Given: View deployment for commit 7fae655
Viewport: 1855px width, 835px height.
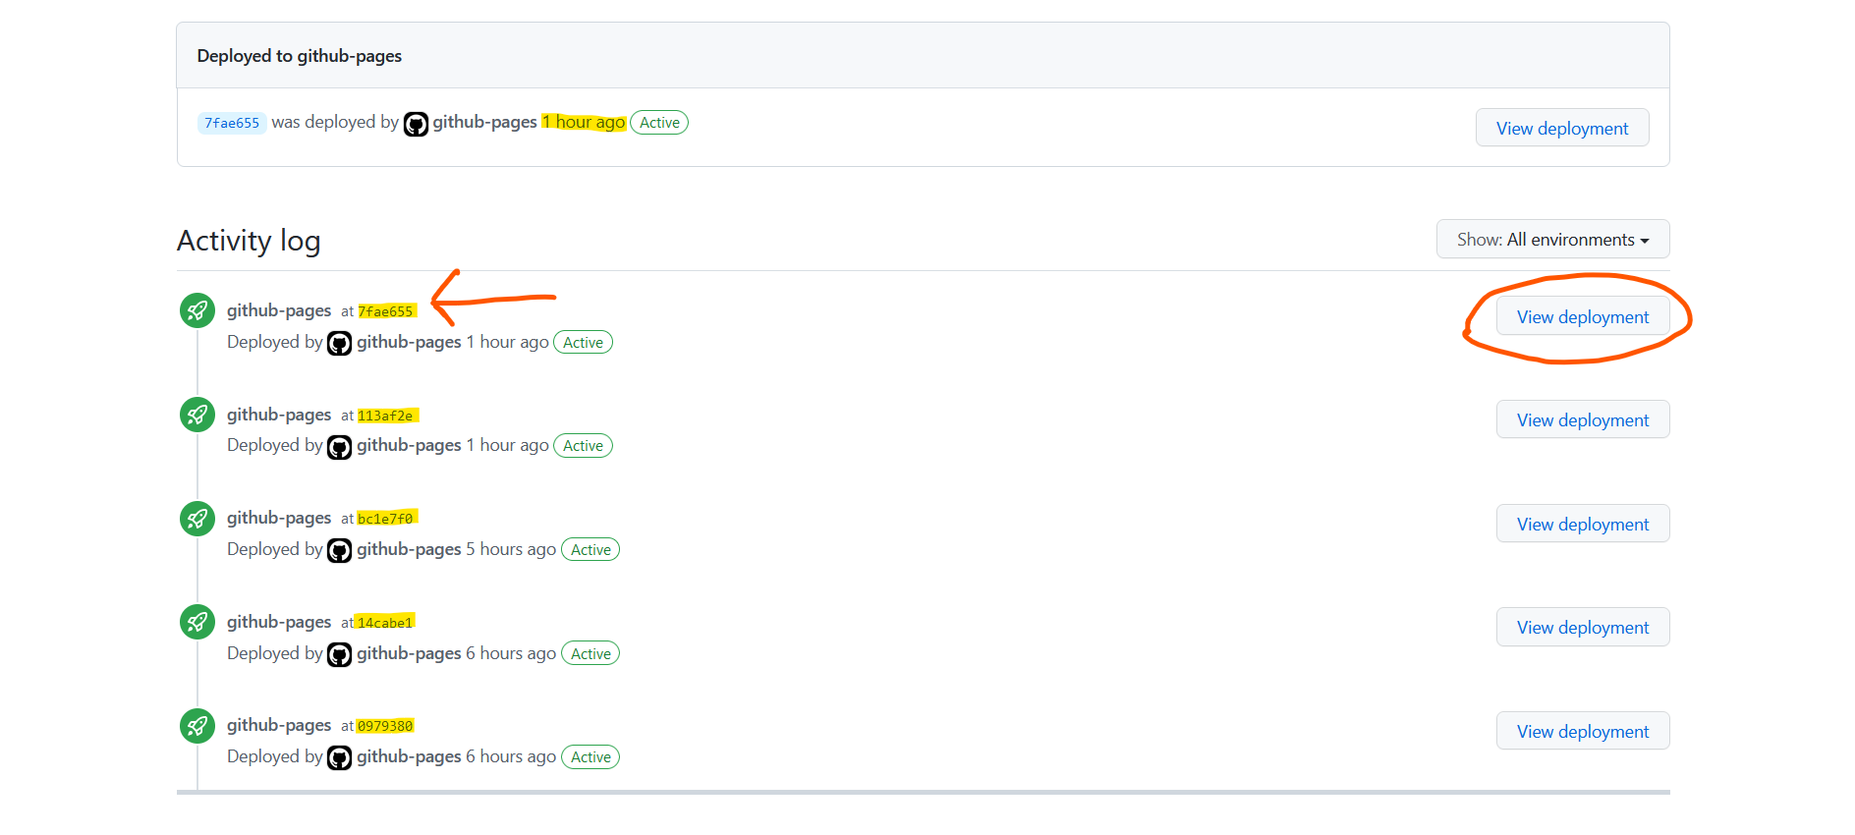Looking at the screenshot, I should click(x=1583, y=316).
